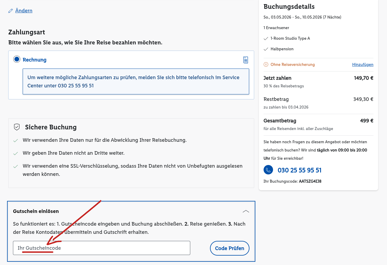Click the orange info icon next to Ohne Reiseversicherung
This screenshot has height=265, width=387.
click(x=266, y=64)
